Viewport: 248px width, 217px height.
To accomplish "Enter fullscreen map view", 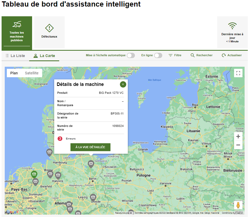I will pos(238,73).
